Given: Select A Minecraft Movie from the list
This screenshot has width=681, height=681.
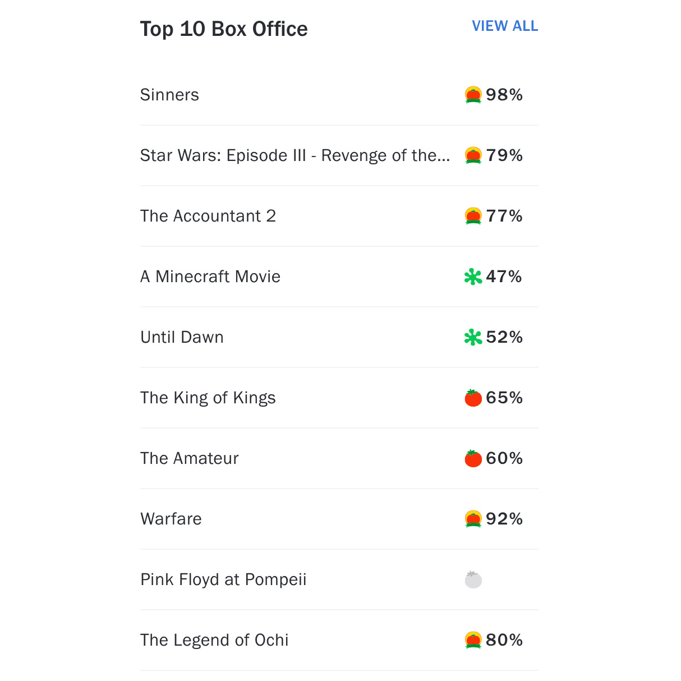Looking at the screenshot, I should (210, 277).
